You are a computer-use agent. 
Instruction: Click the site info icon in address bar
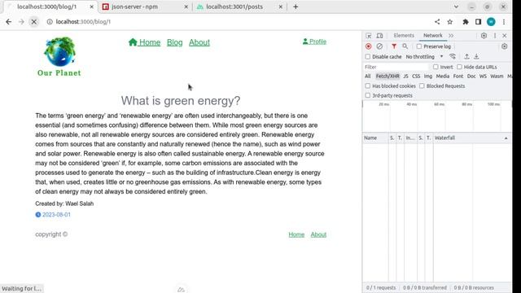50,22
